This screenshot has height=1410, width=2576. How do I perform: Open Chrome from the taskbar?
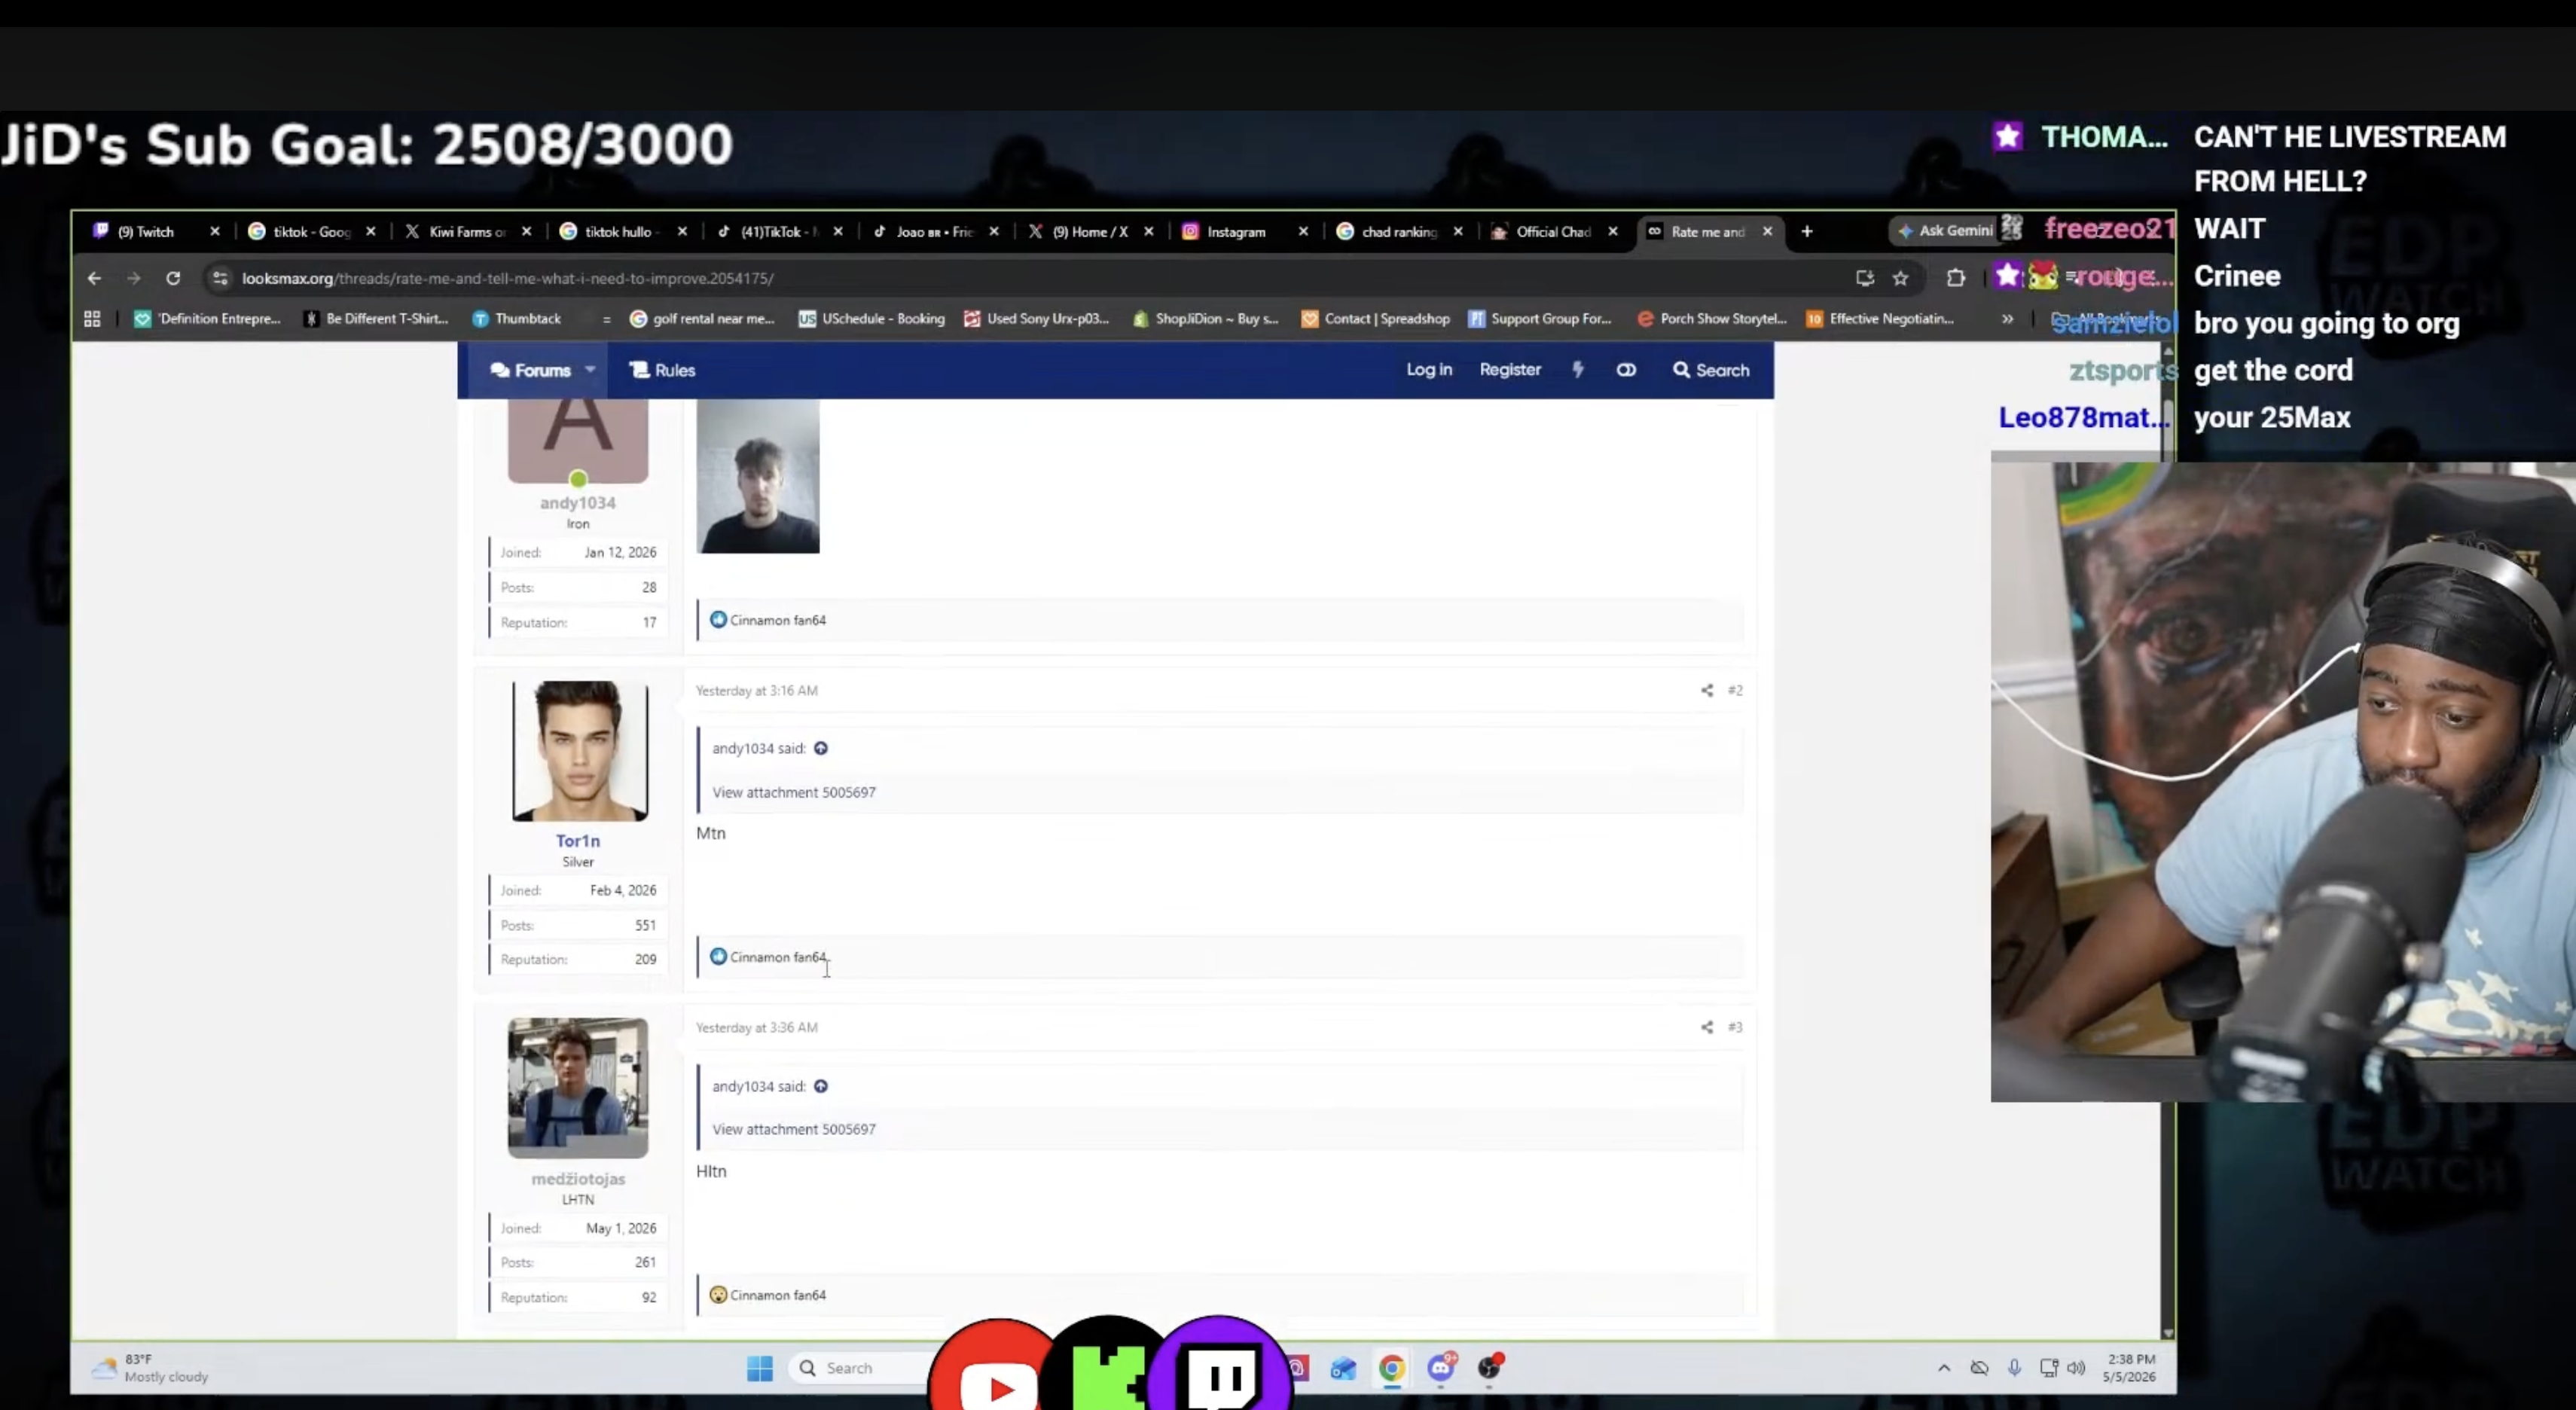(x=1391, y=1368)
